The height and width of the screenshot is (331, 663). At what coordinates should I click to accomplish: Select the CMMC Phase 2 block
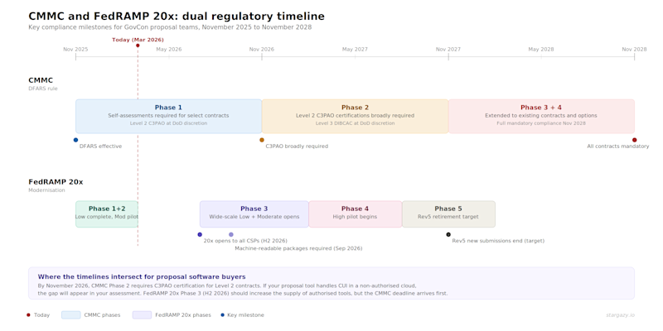click(356, 116)
